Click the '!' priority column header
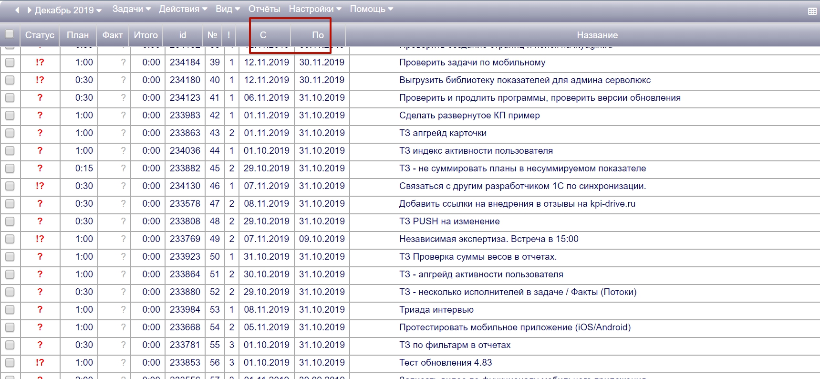The image size is (820, 379). tap(229, 35)
